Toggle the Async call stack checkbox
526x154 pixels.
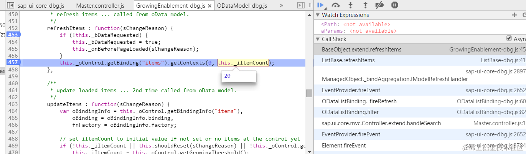[509, 38]
